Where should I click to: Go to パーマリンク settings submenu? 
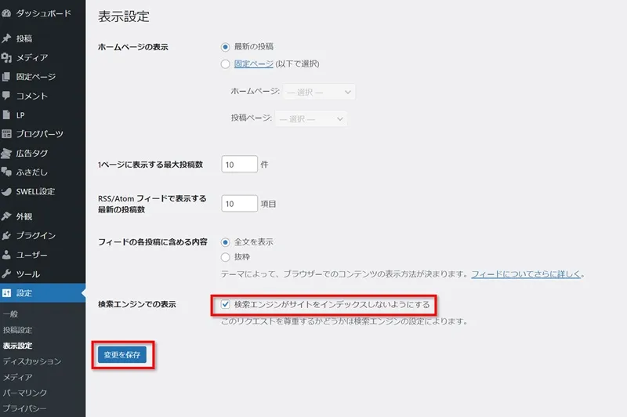coord(25,393)
